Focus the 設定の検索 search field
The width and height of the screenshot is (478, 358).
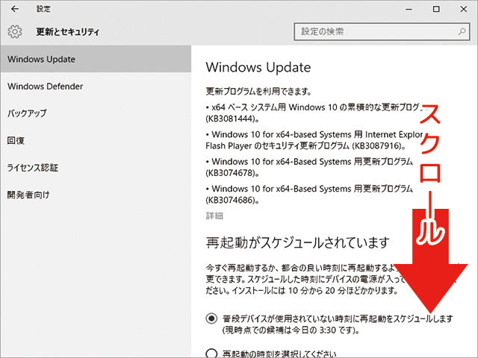(x=382, y=31)
